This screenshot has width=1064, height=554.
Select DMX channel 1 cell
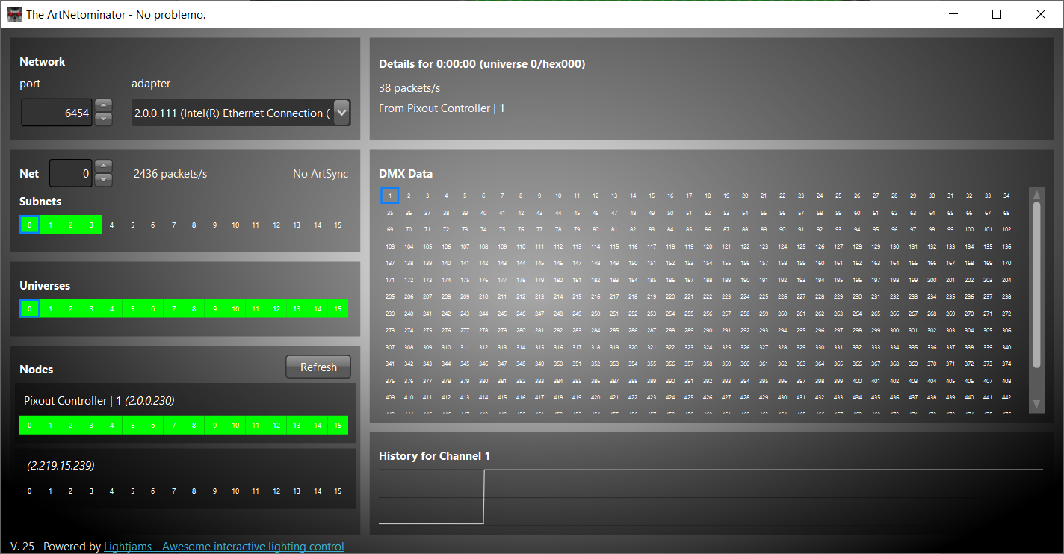pyautogui.click(x=389, y=196)
